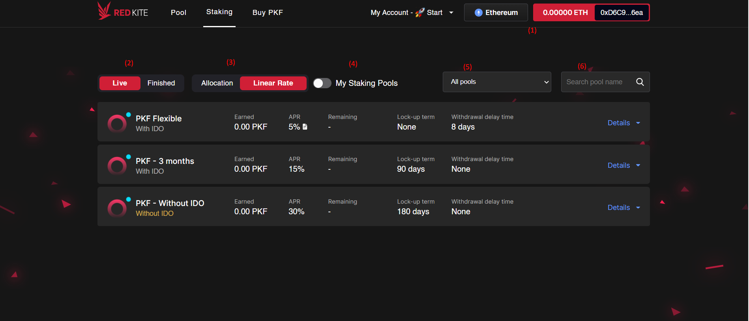This screenshot has width=749, height=321.
Task: Click the PKF Flexible pool ring icon
Action: (117, 124)
